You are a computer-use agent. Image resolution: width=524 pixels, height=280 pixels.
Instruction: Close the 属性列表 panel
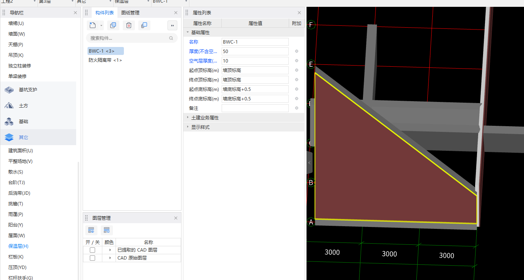click(299, 13)
